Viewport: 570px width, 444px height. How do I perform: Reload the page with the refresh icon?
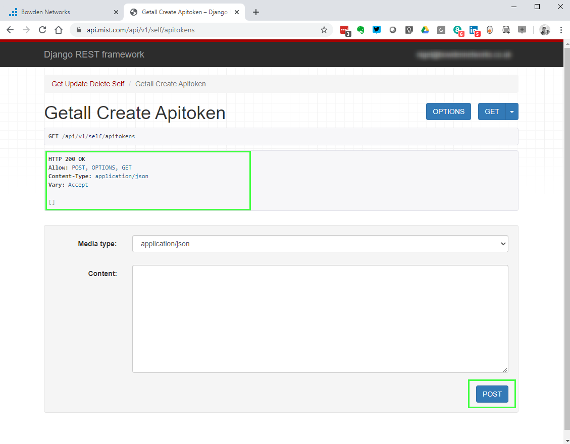coord(42,30)
